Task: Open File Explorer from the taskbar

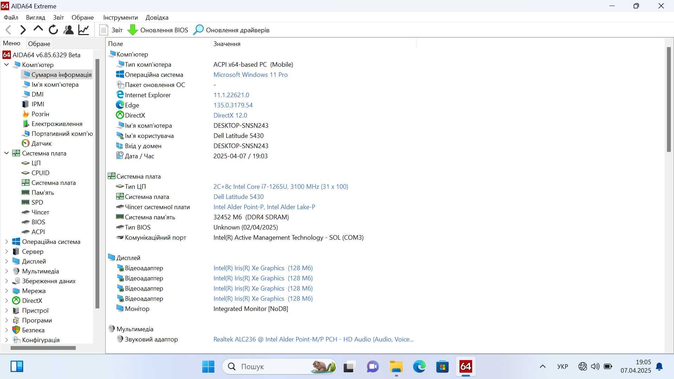Action: point(396,366)
